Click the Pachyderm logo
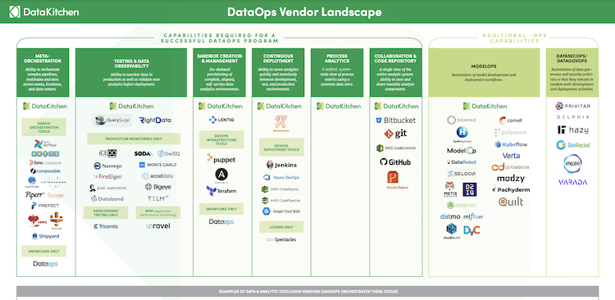615x300 pixels. click(511, 189)
